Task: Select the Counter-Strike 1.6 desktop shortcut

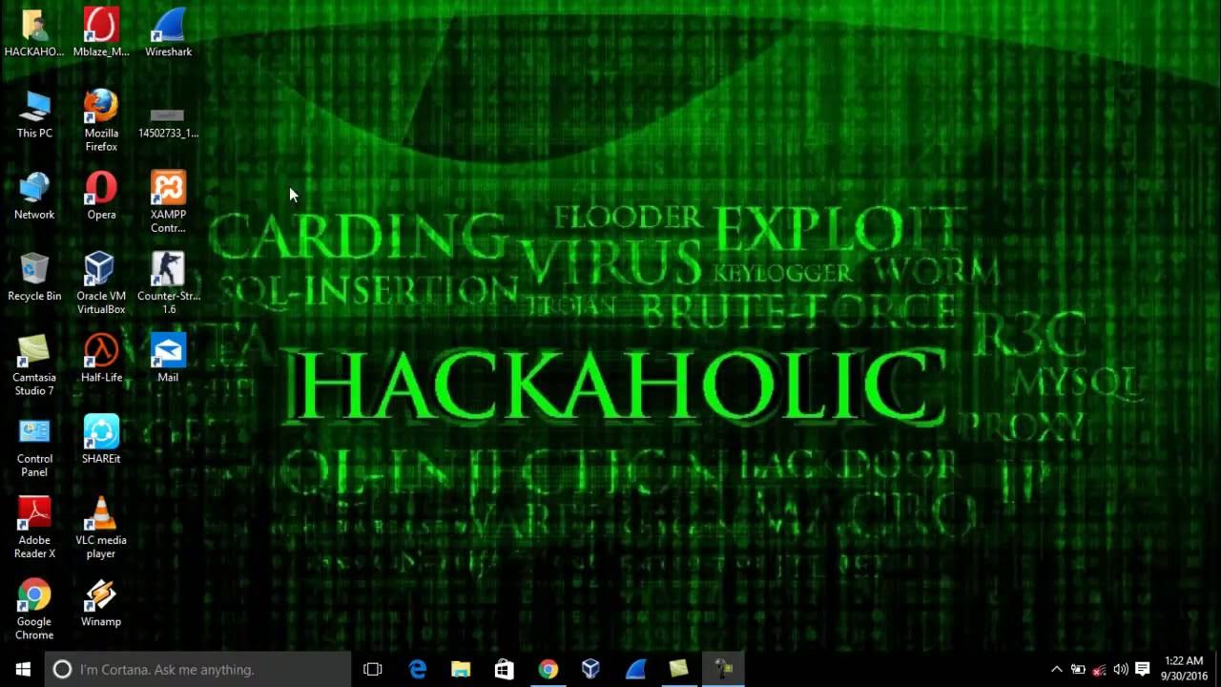Action: tap(168, 283)
